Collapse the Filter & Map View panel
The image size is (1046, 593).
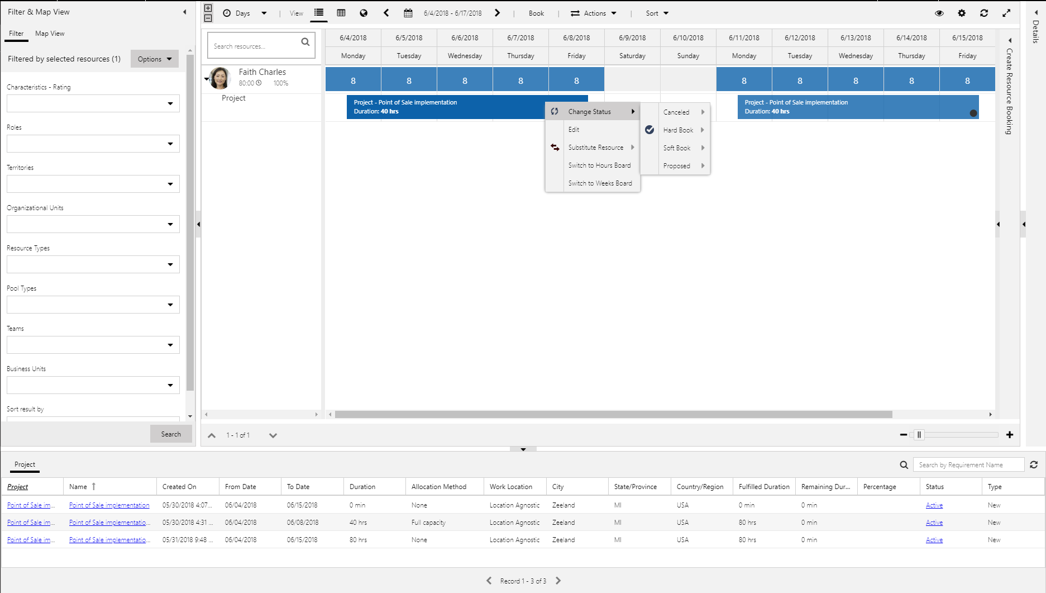coord(185,12)
